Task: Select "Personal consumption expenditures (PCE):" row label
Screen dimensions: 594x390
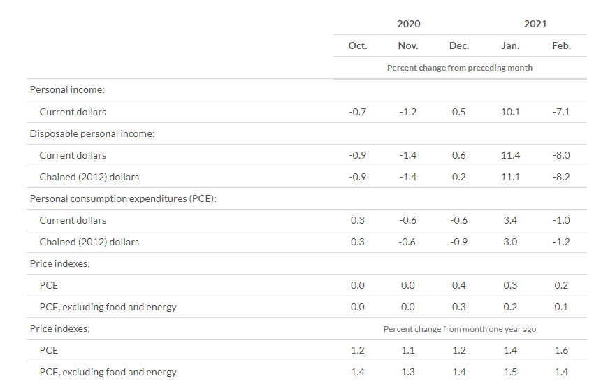Action: 123,198
